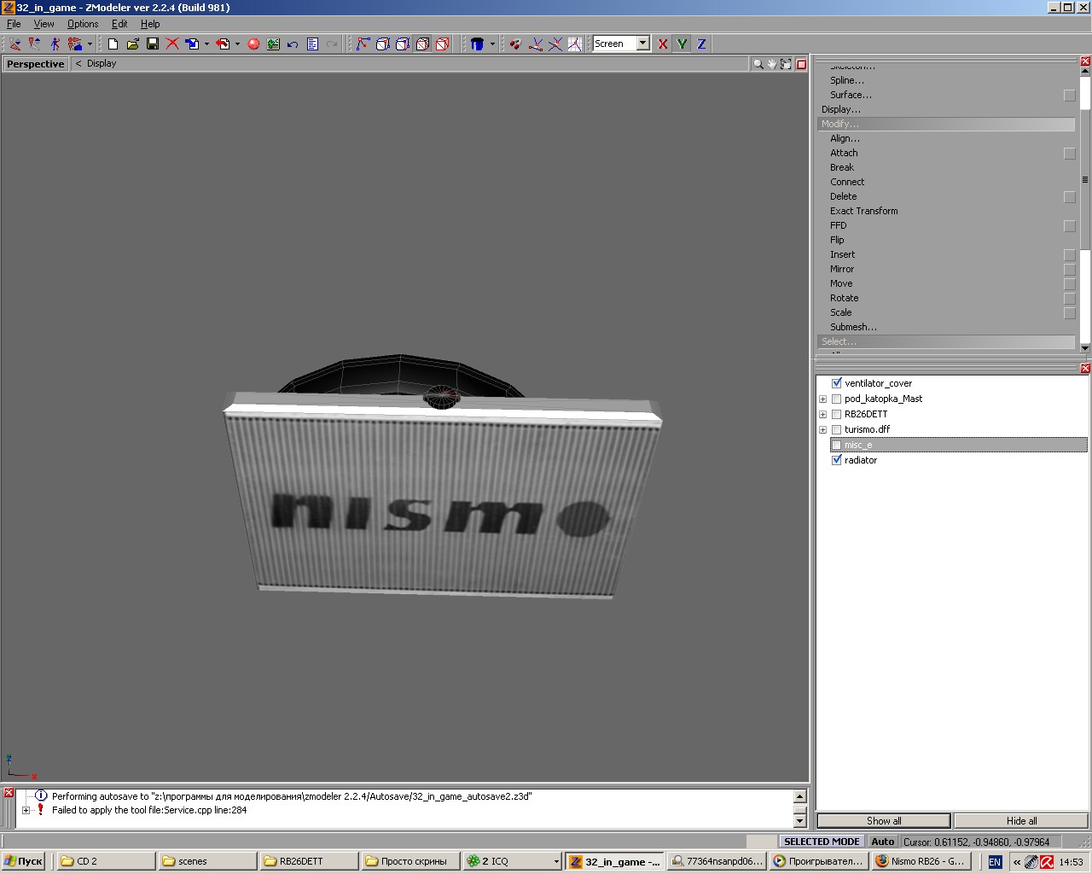
Task: Toggle the options box beside Delete
Action: coord(1070,197)
